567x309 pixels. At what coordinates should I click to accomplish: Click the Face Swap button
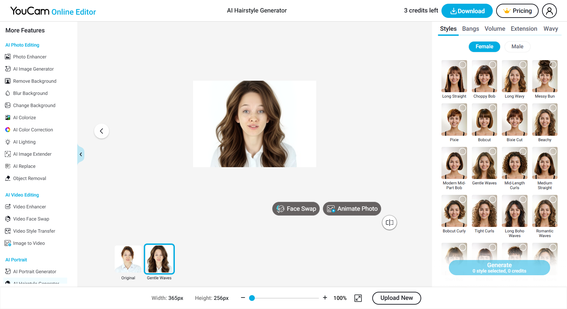pos(296,209)
